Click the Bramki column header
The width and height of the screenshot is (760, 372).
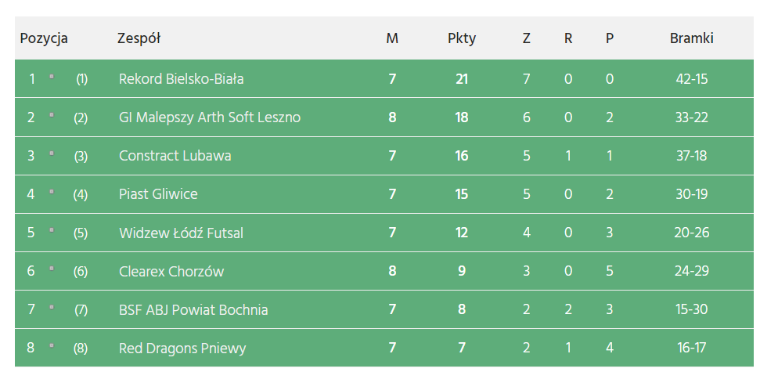[x=691, y=38]
